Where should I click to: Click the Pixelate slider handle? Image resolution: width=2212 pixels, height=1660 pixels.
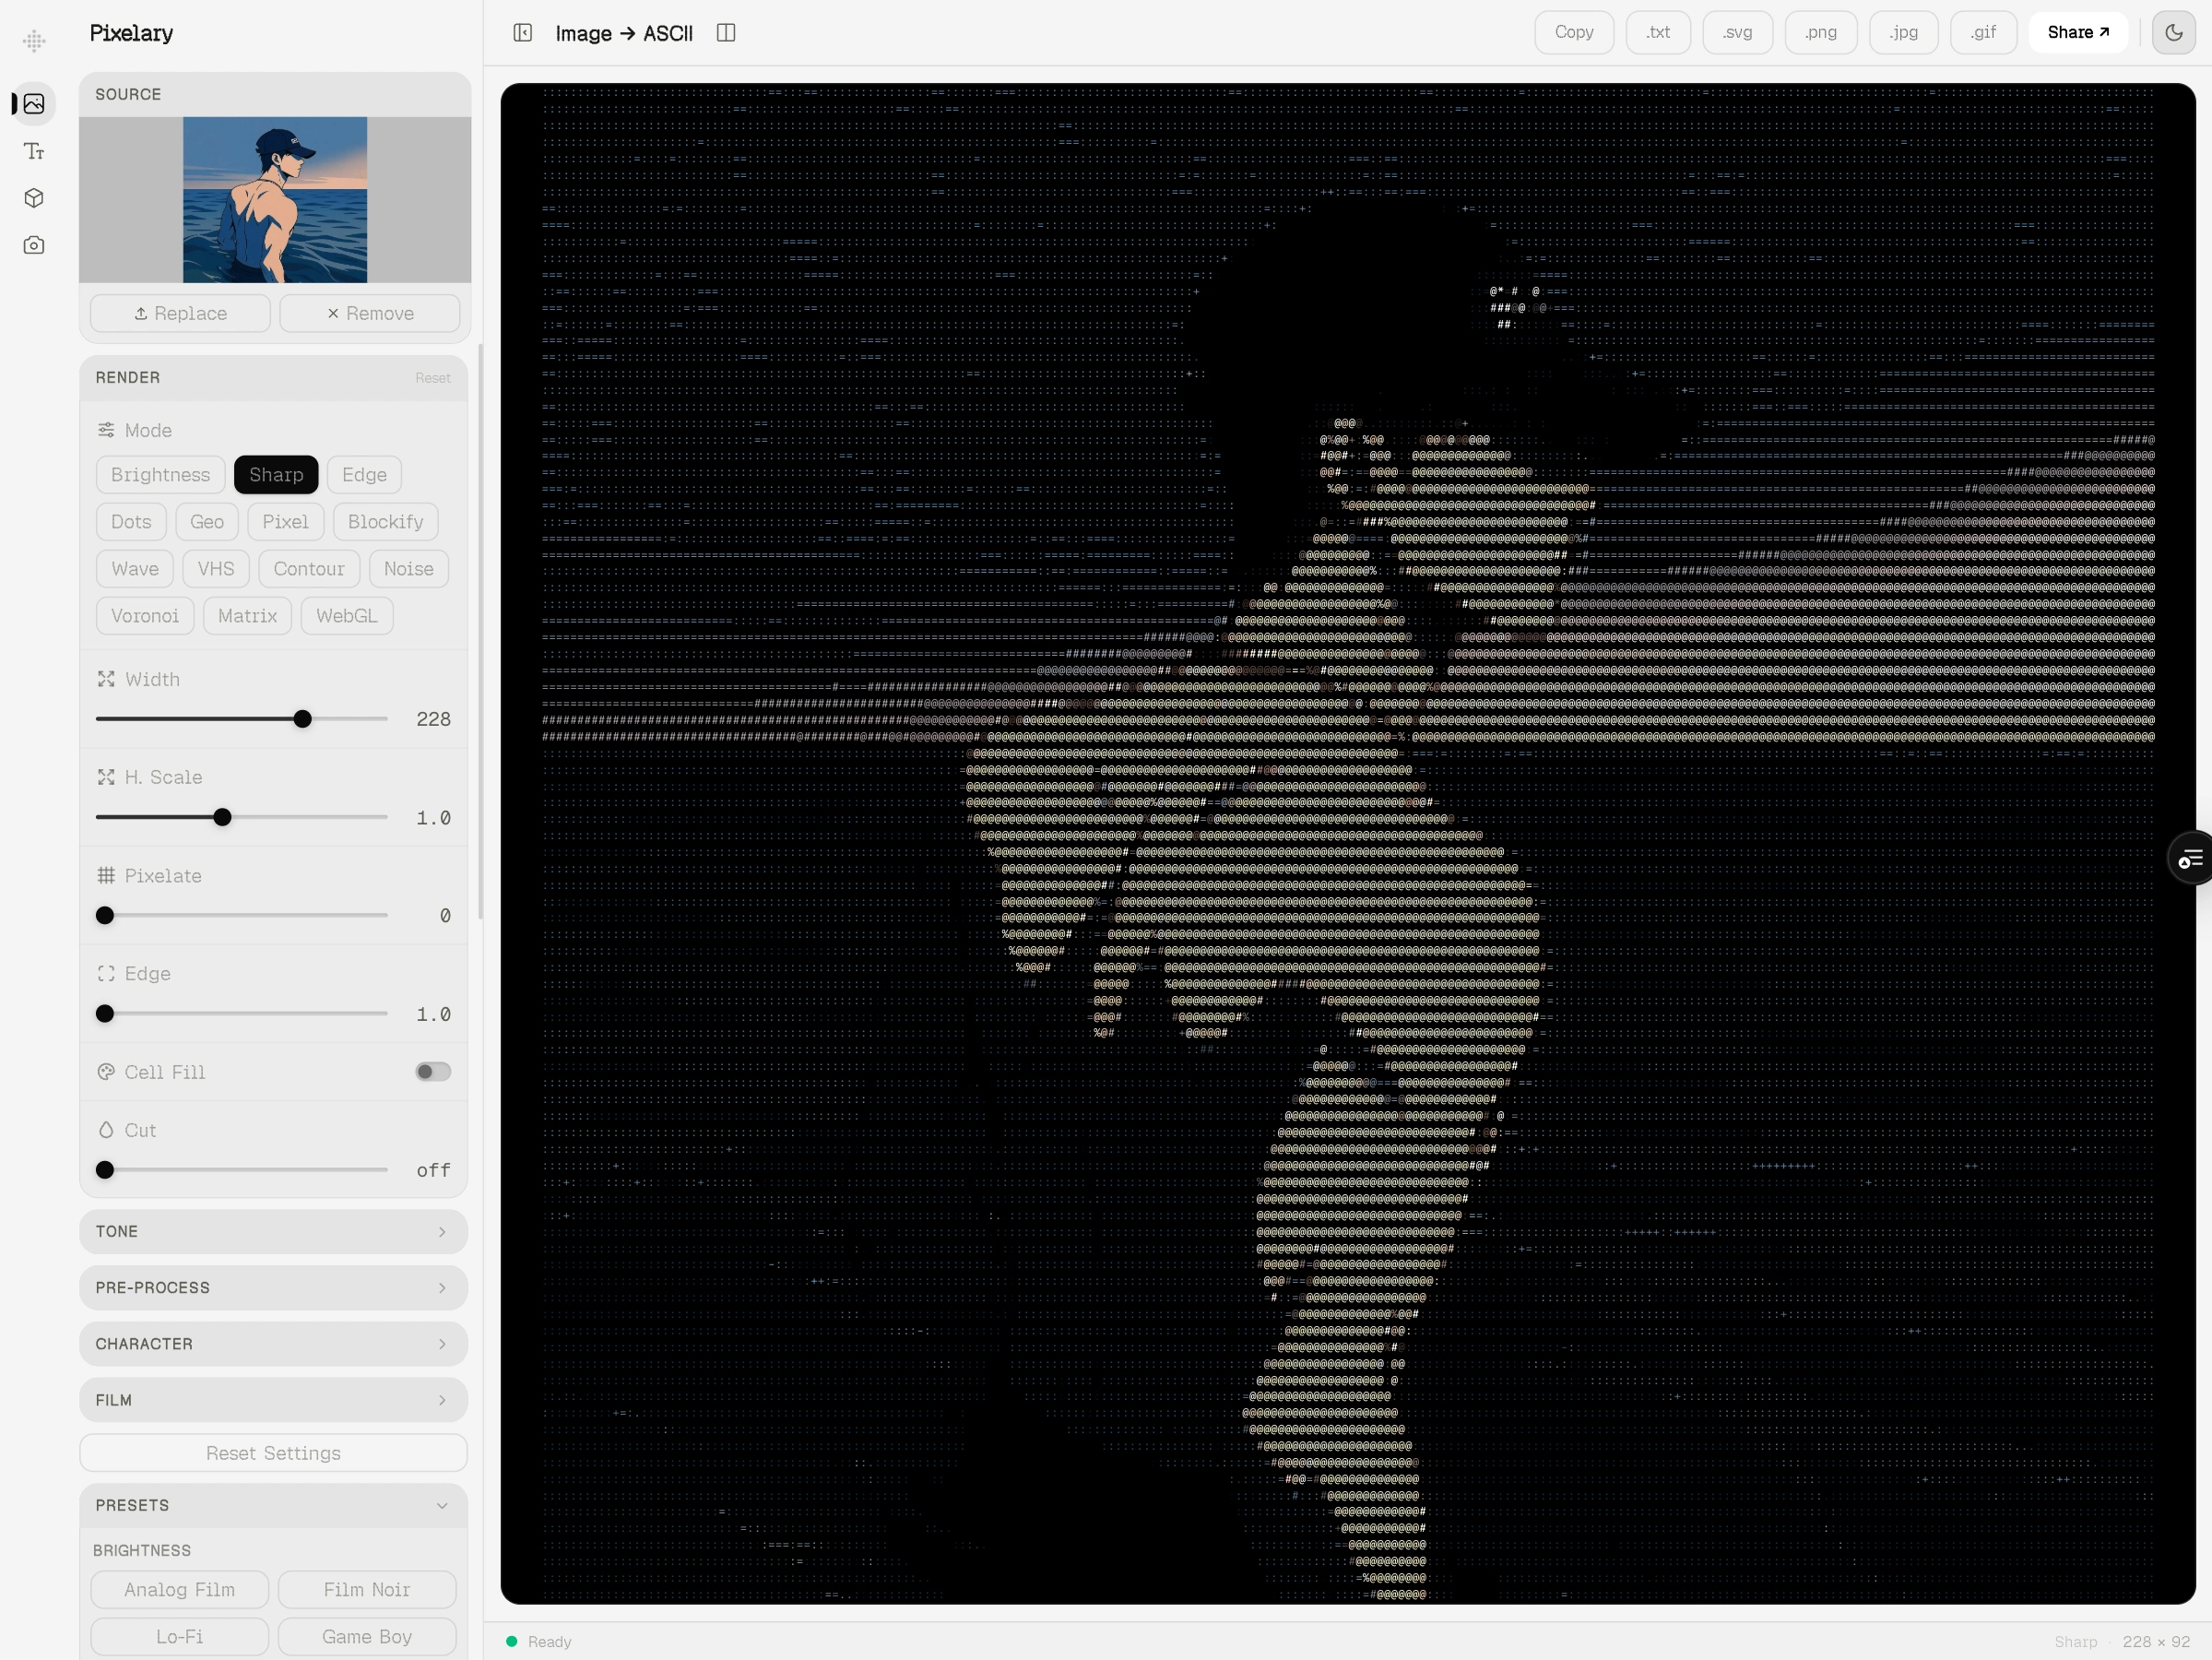coord(105,916)
